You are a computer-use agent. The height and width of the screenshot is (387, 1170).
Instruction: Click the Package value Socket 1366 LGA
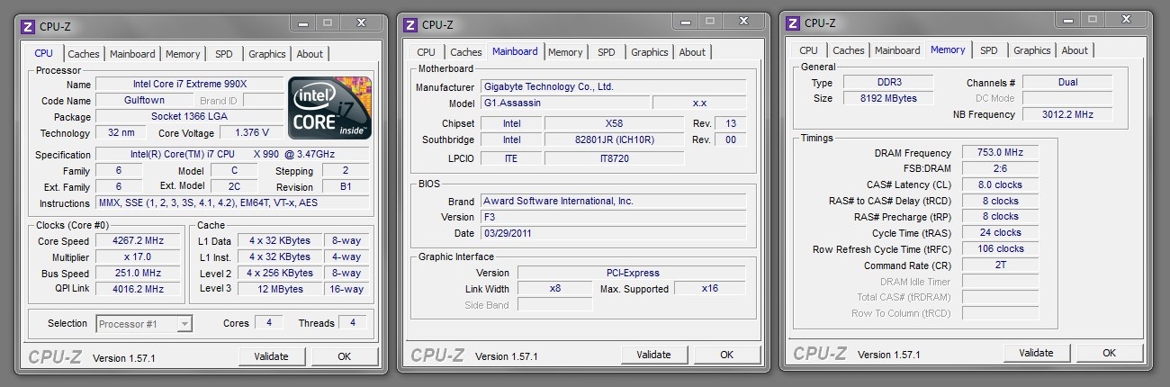(x=189, y=117)
